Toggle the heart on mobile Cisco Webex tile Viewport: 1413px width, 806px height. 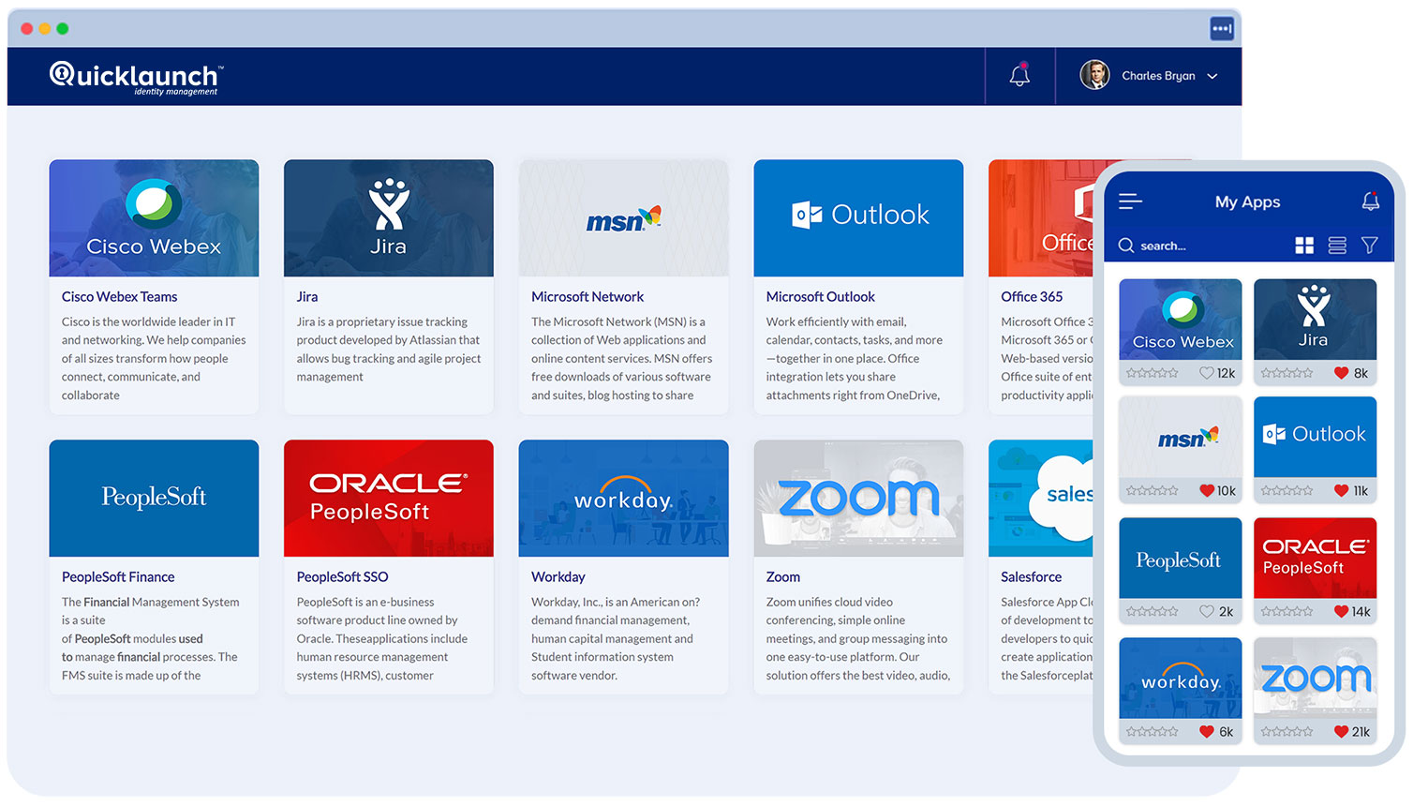[x=1207, y=373]
